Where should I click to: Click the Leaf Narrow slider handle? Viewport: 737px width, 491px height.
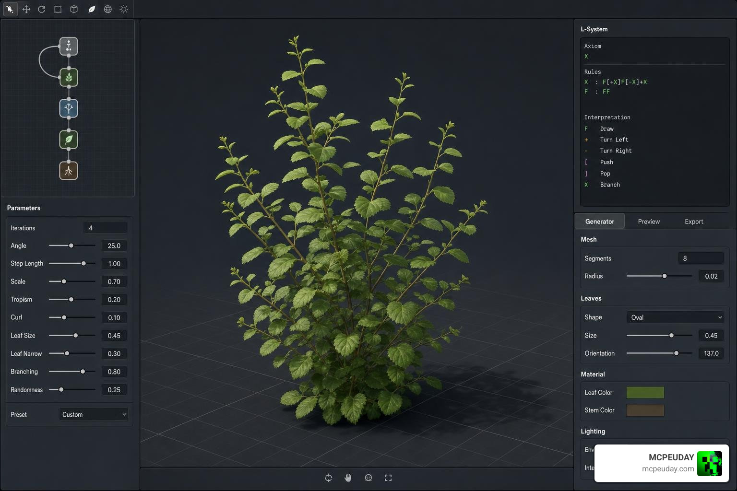pyautogui.click(x=67, y=353)
